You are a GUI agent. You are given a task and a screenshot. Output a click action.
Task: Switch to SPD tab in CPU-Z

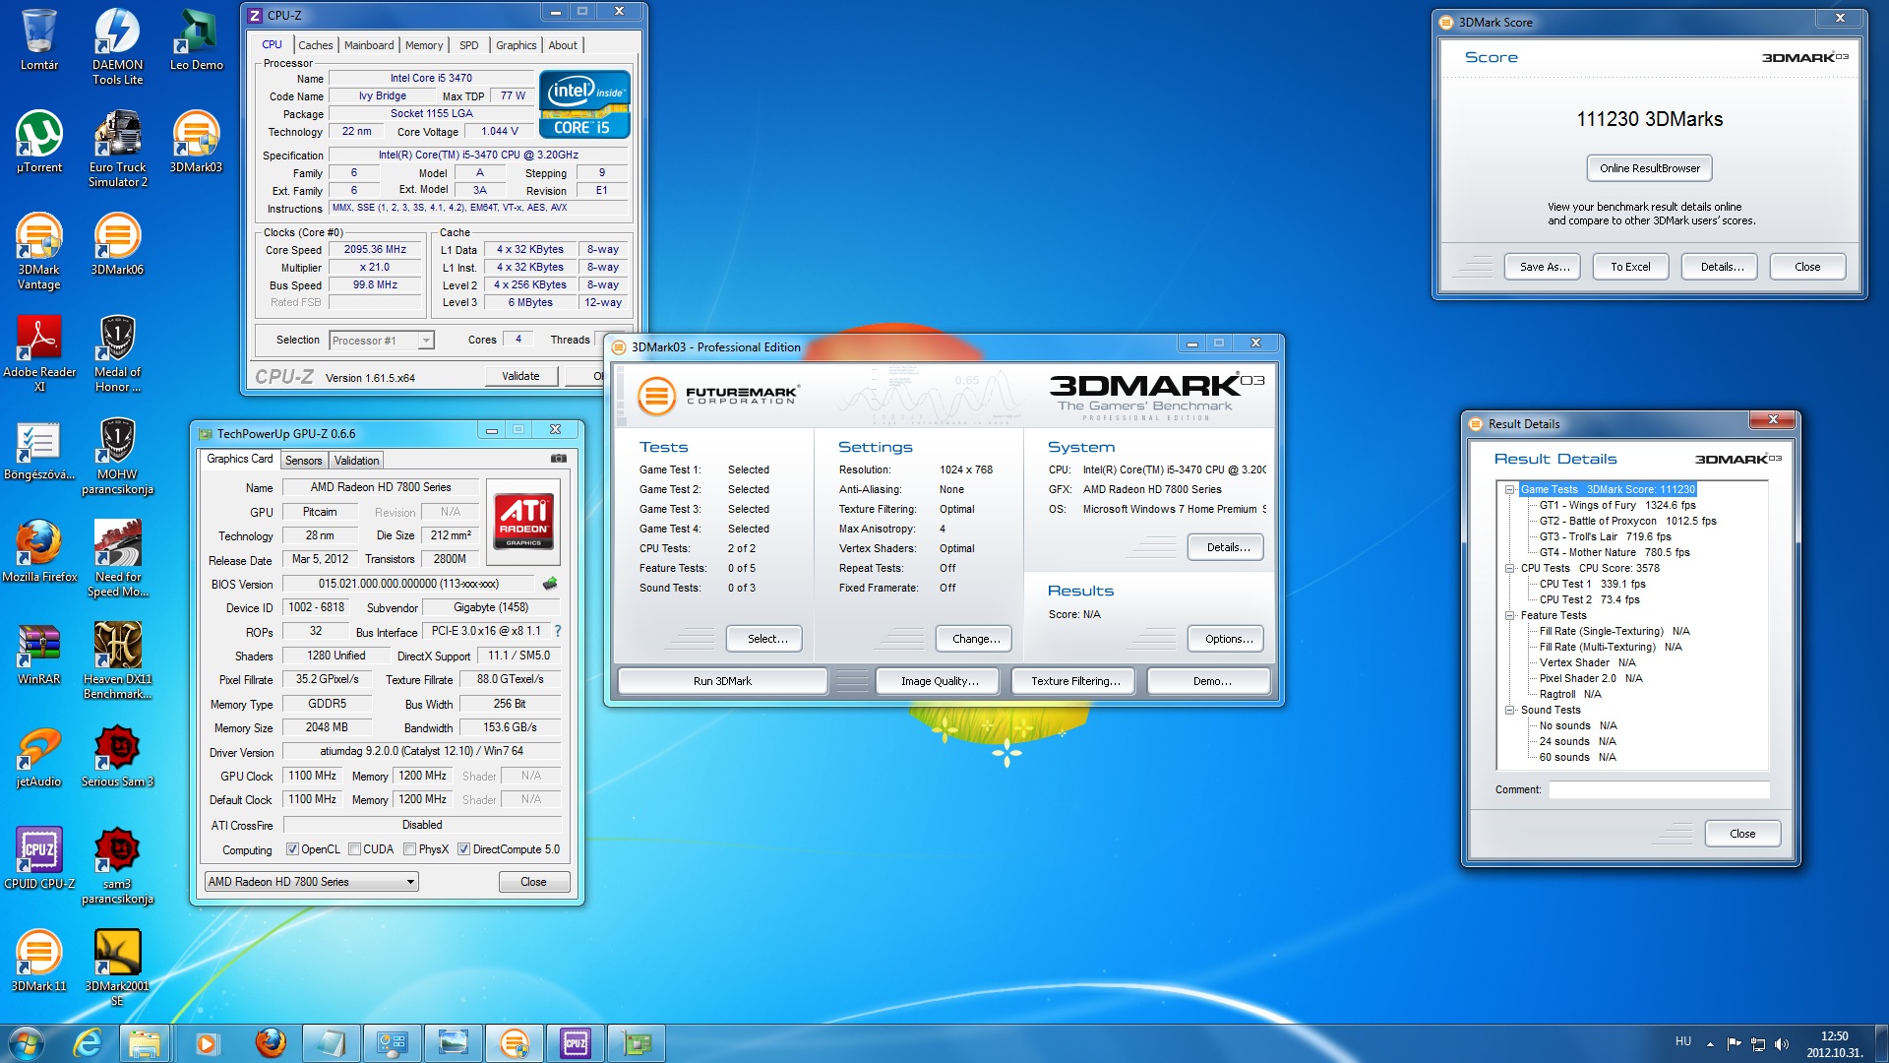point(469,45)
